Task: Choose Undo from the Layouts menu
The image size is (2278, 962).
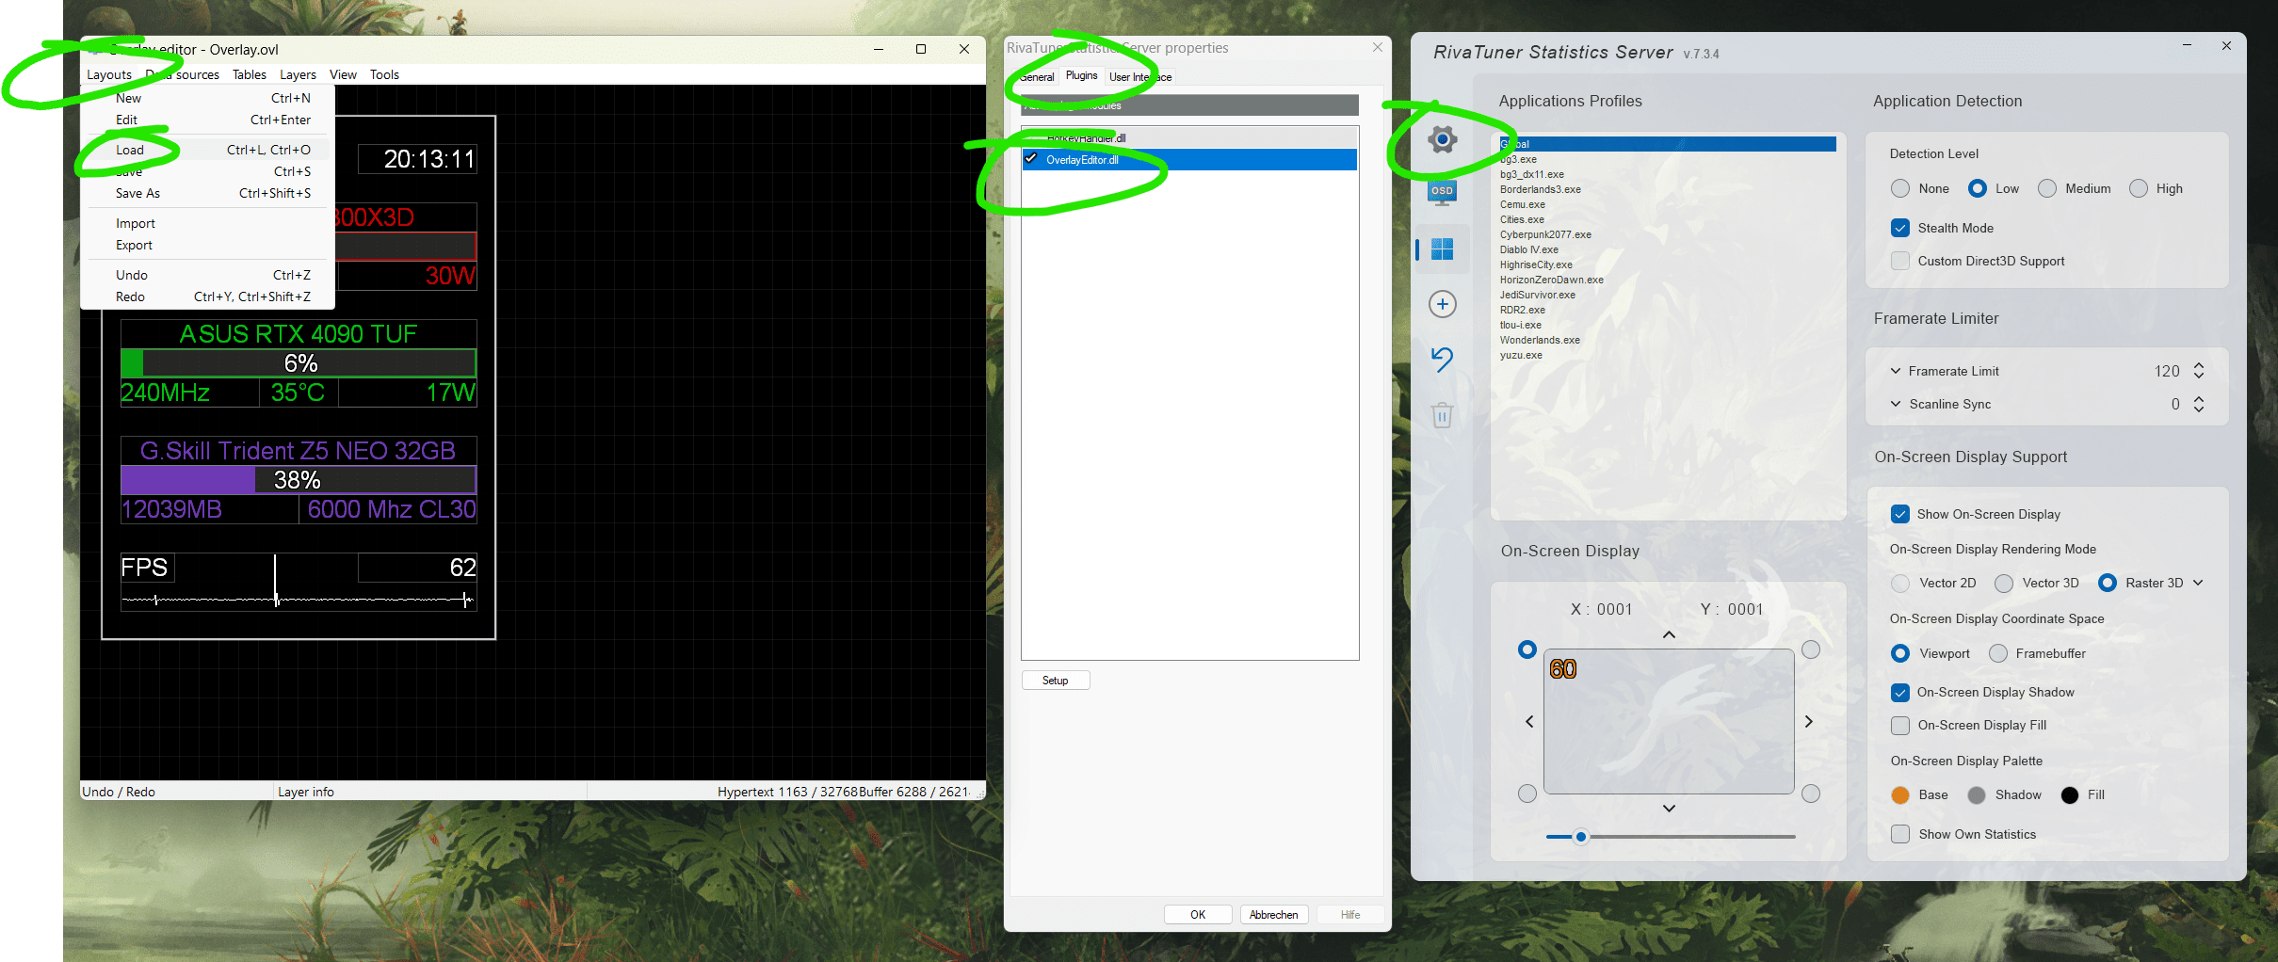Action: click(208, 275)
